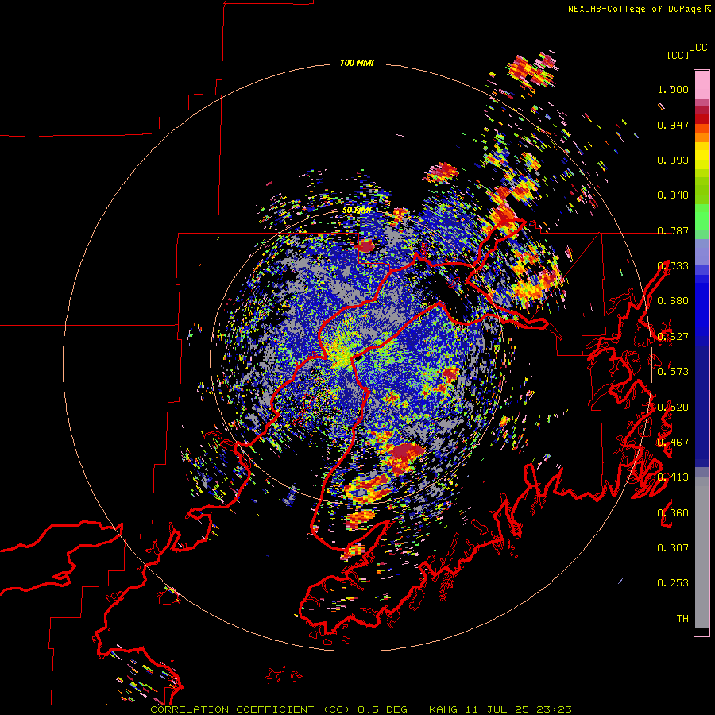
Task: Click the 0.680 color scale value
Action: click(x=673, y=301)
